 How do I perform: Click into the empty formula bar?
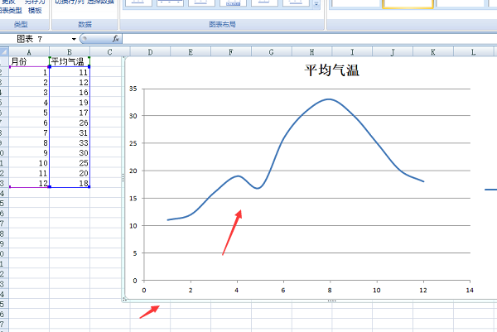(309, 39)
